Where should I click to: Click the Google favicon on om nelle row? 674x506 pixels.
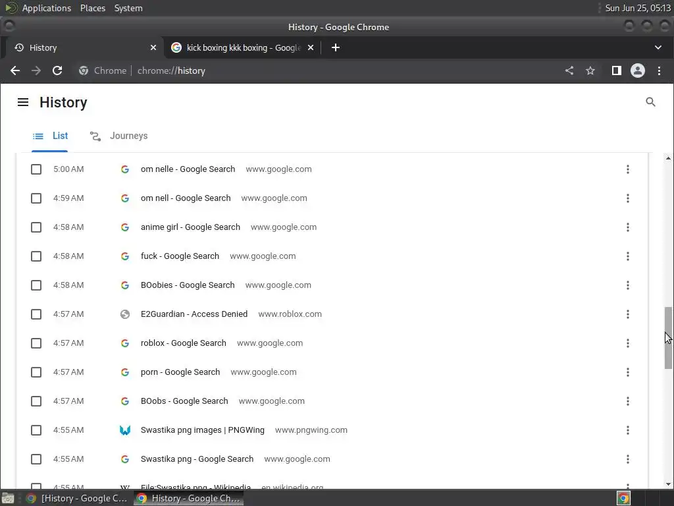125,169
